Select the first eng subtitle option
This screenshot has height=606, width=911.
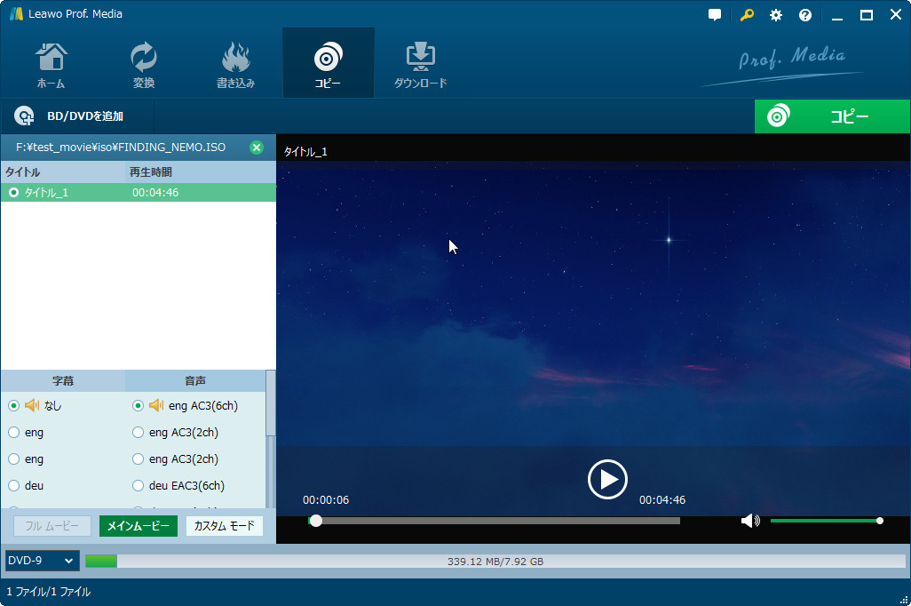(13, 433)
